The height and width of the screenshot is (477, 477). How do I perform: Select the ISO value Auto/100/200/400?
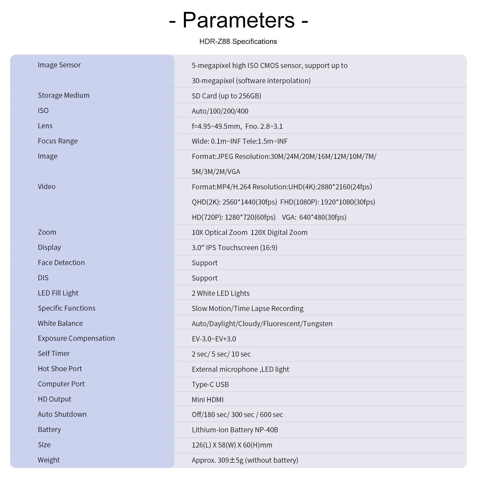click(x=220, y=111)
